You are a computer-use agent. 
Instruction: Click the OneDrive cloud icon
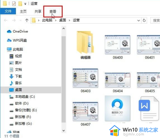point(9,31)
